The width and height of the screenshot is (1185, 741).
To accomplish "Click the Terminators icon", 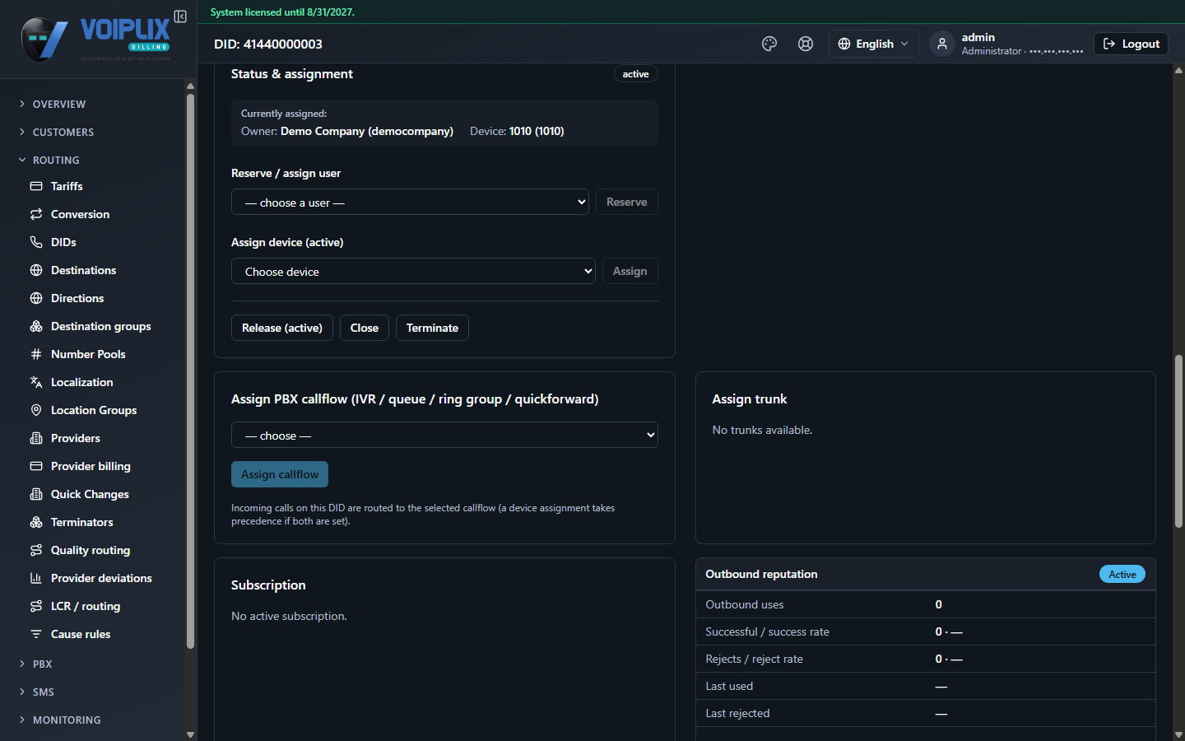I will (x=36, y=522).
